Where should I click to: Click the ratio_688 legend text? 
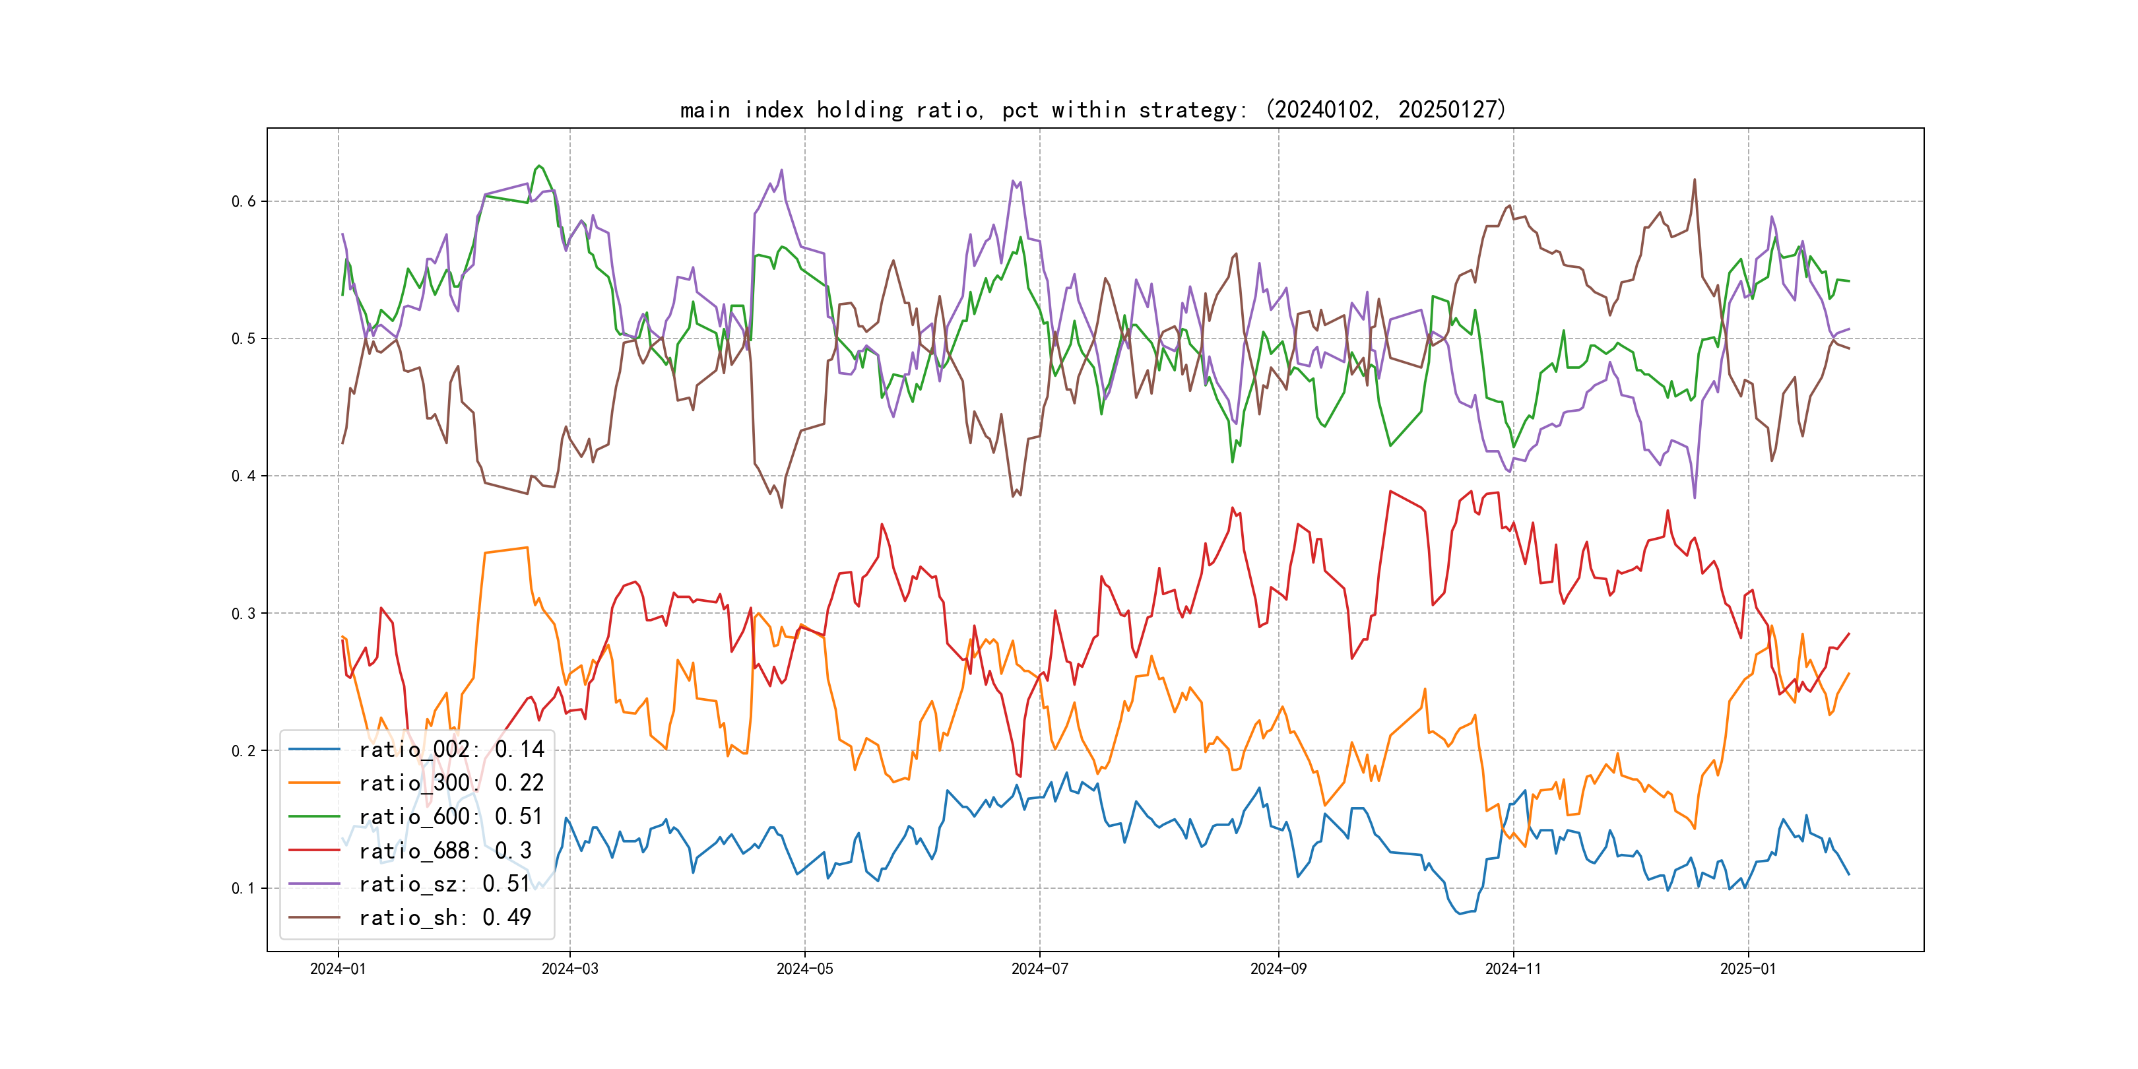coord(445,851)
